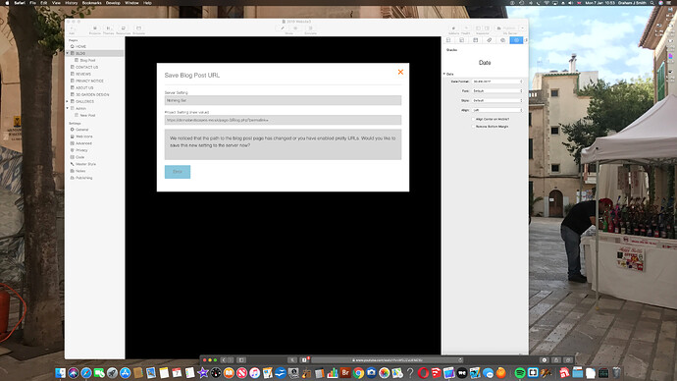This screenshot has width=677, height=381.
Task: Open the Publishing settings item
Action: (x=83, y=178)
